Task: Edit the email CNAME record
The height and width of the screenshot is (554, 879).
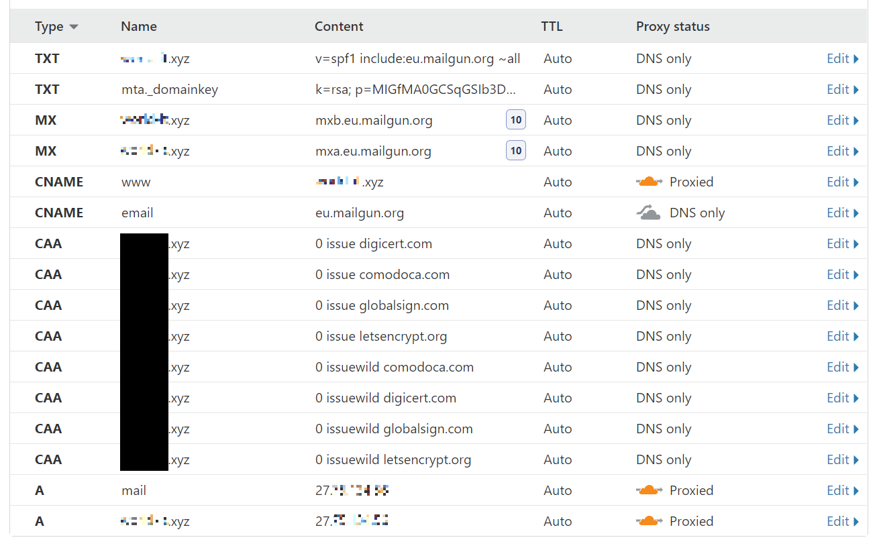Action: [x=842, y=213]
